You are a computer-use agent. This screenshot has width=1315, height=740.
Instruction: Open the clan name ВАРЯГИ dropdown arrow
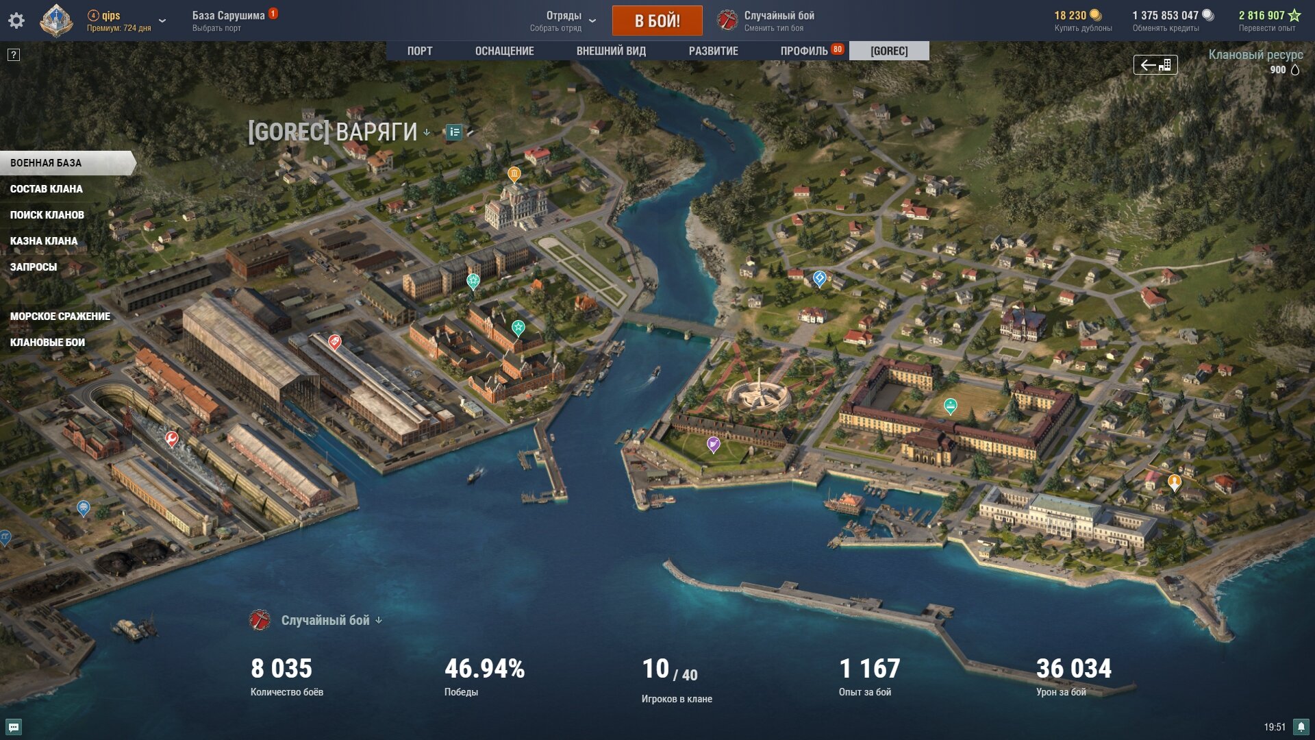pyautogui.click(x=427, y=133)
